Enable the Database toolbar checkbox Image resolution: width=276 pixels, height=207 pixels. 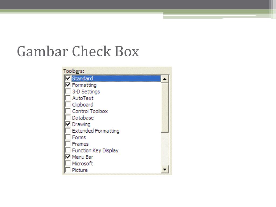(68, 118)
